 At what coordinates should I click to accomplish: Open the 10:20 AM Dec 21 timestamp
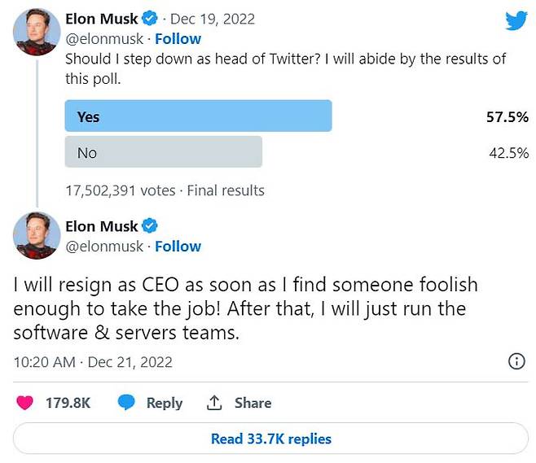pos(93,362)
